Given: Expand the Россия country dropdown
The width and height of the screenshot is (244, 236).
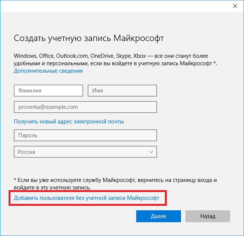Looking at the screenshot, I should pos(85,152).
